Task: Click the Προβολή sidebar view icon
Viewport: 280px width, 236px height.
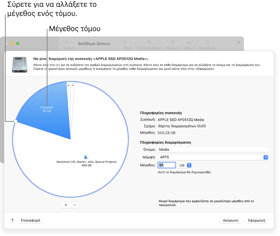Action: click(67, 42)
